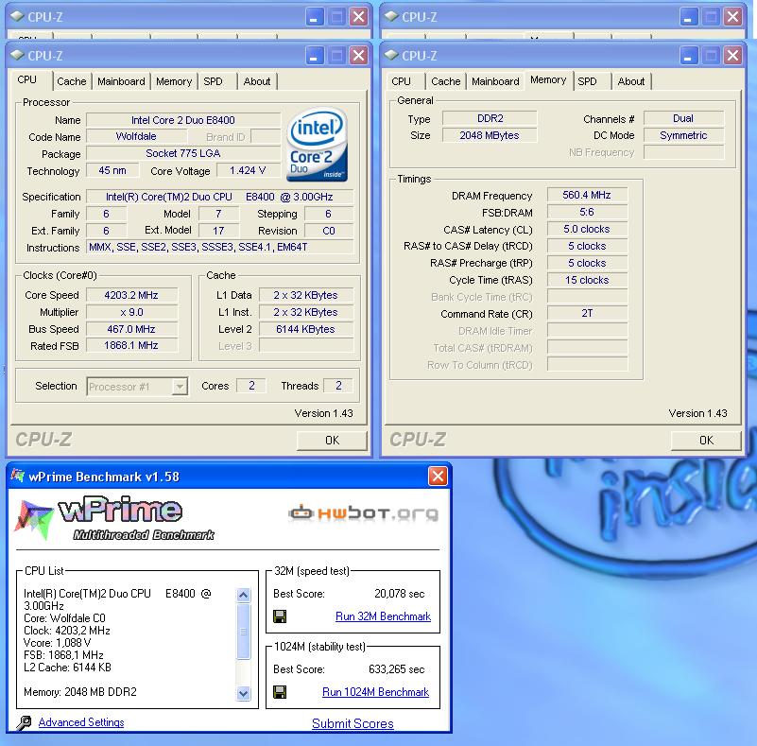Click the Name field Intel Core 2 Duo E8400

click(183, 120)
